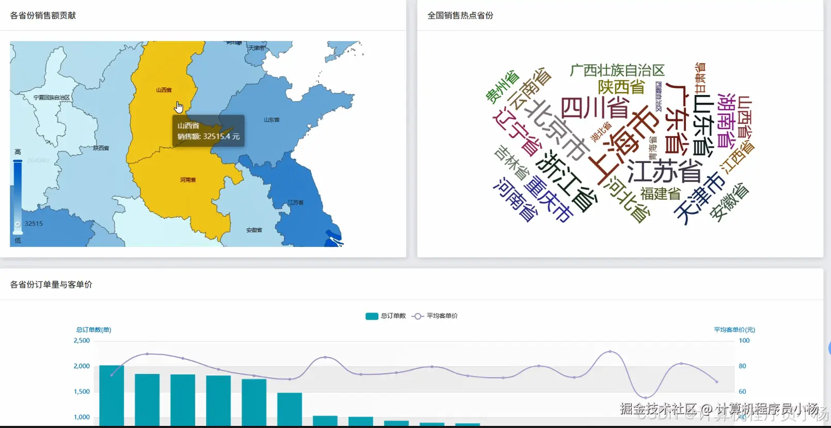Click 陕西省 in the word cloud
831x428 pixels.
(x=621, y=87)
